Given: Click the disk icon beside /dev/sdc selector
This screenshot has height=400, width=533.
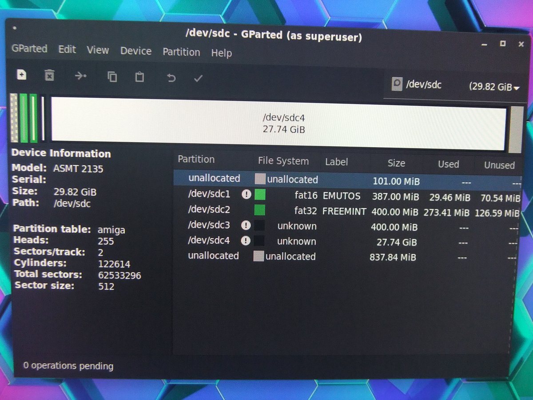Looking at the screenshot, I should tap(397, 84).
